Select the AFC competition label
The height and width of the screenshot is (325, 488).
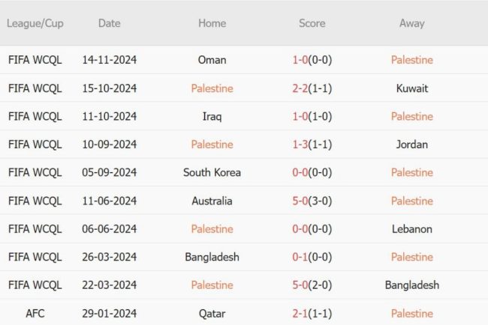[35, 314]
